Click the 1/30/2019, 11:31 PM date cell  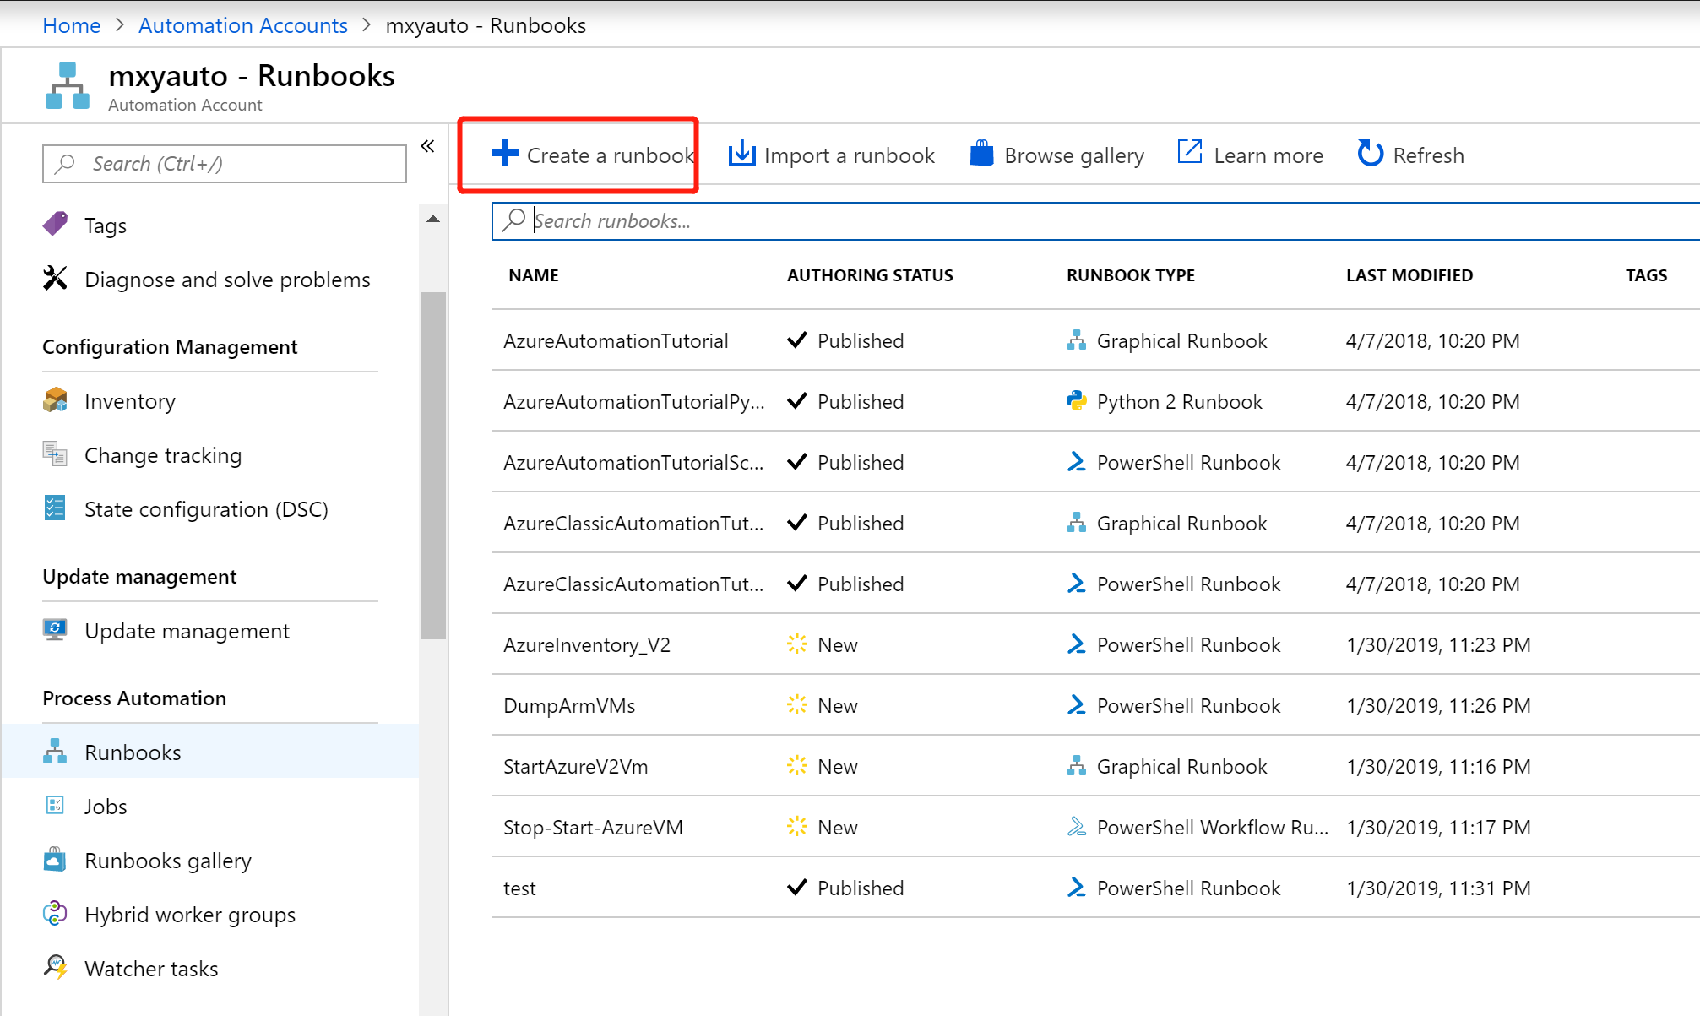tap(1438, 888)
